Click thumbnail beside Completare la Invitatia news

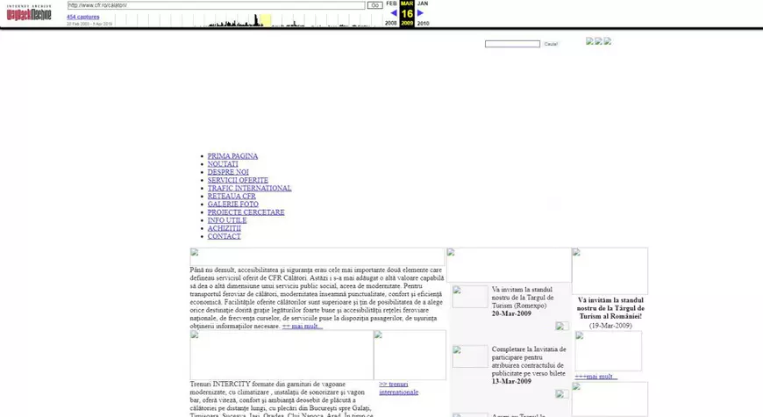coord(470,356)
